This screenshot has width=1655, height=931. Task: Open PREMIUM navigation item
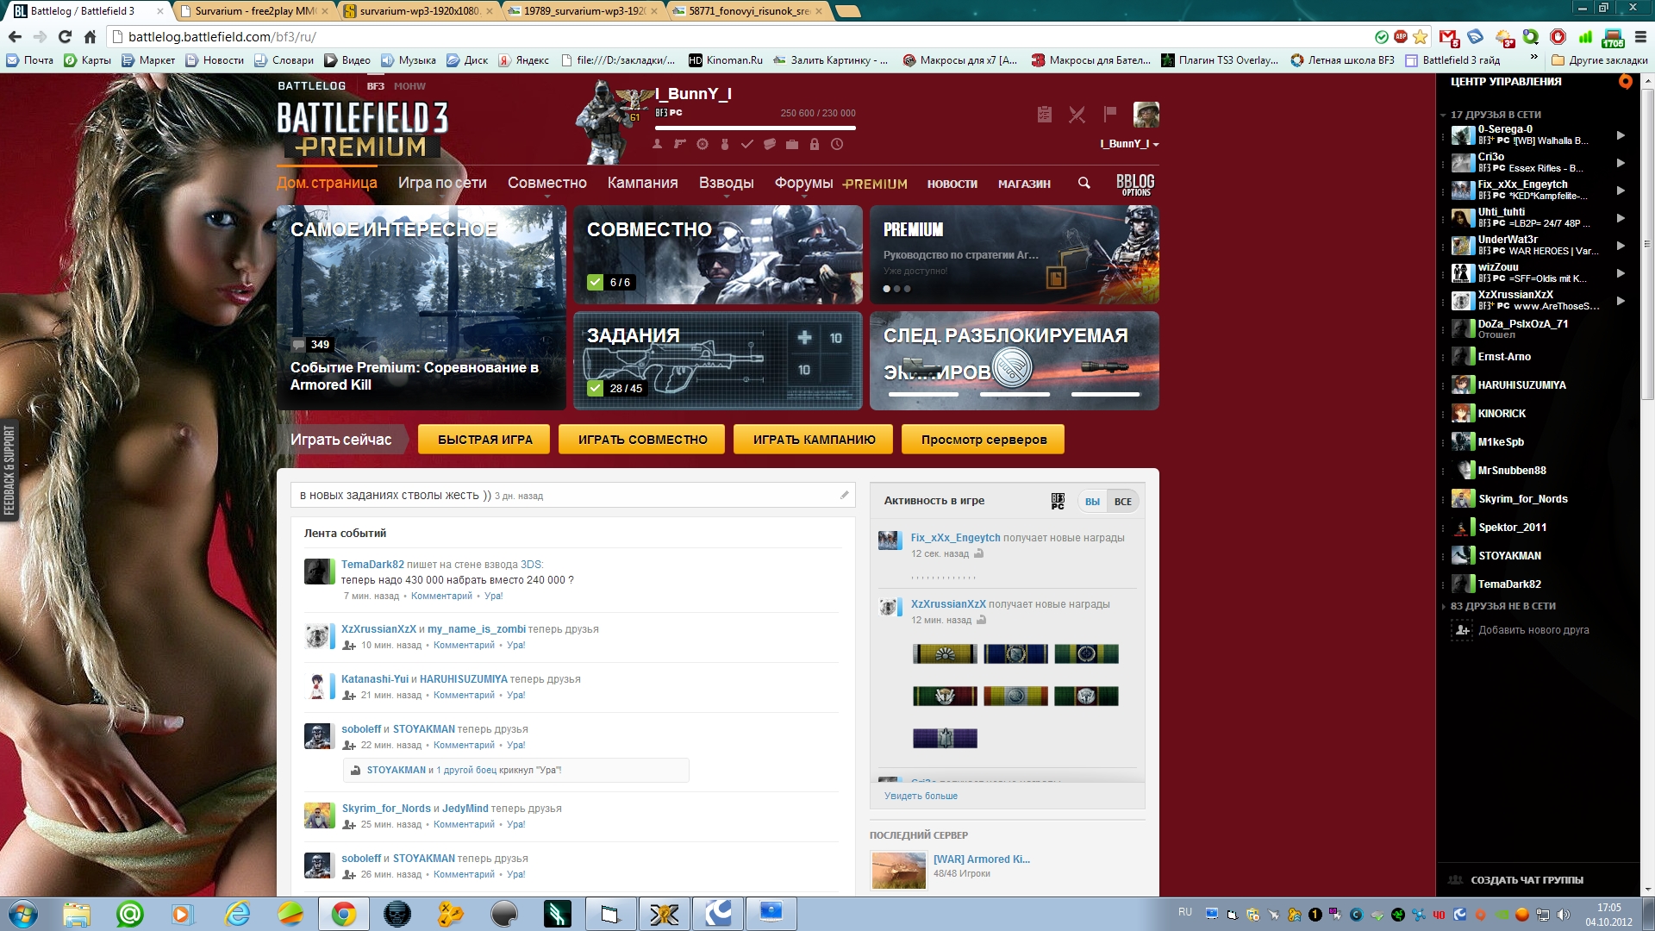[x=874, y=184]
